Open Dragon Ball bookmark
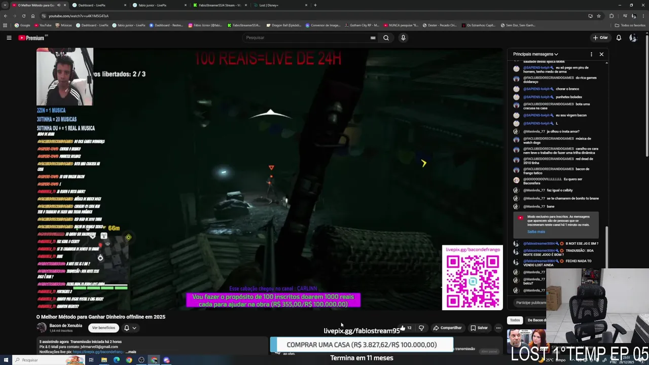Viewport: 649px width, 365px height. tap(283, 25)
